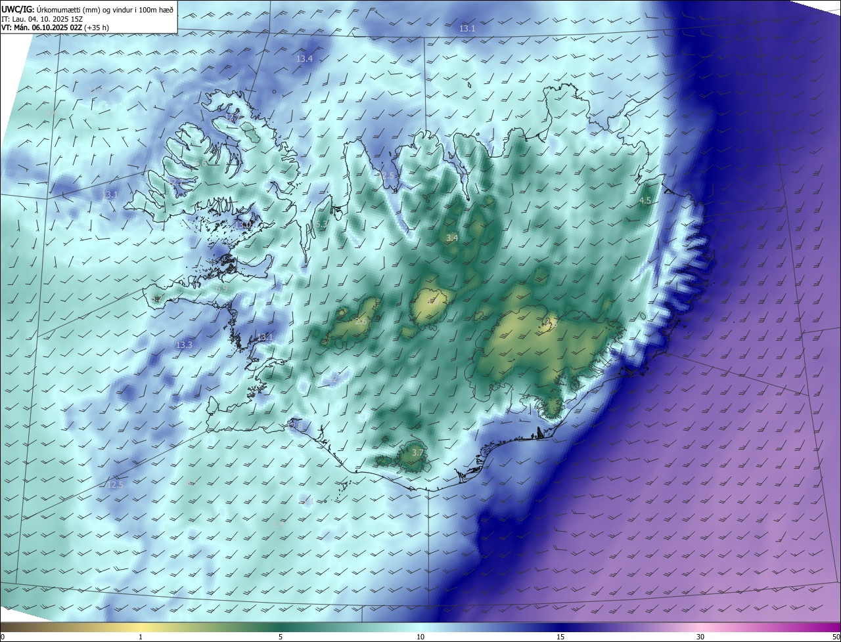Click the 5.3 value label on map
Viewport: 841px width, 642px height.
tap(321, 225)
